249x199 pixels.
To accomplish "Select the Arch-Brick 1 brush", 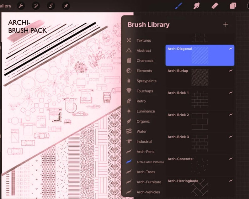I will (x=200, y=99).
